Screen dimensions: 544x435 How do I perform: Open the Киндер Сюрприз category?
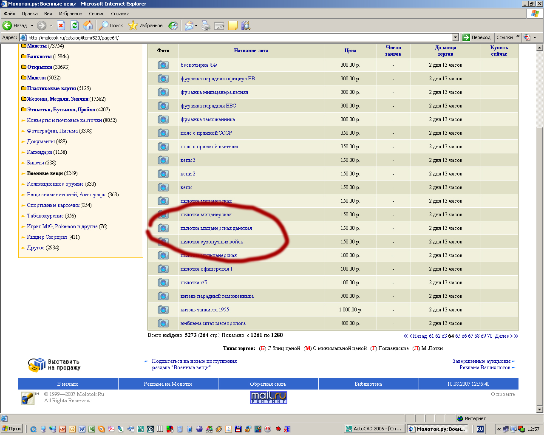[47, 237]
